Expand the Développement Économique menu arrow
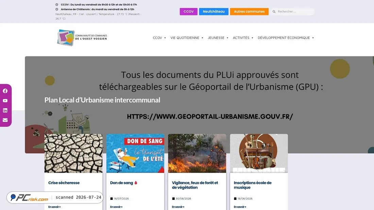Screen dimensions: 374x210 [x=313, y=38]
